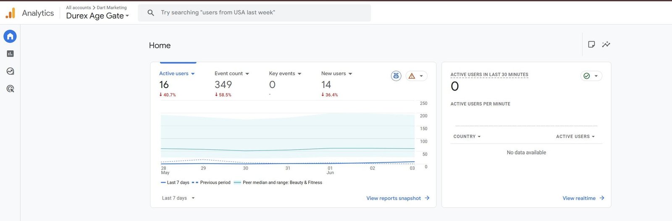Open View realtime link
Viewport: 672px width, 221px height.
[579, 198]
